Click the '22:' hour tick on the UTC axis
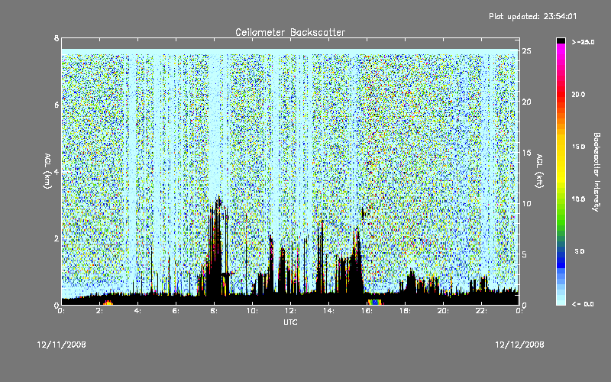The image size is (611, 382). point(481,311)
